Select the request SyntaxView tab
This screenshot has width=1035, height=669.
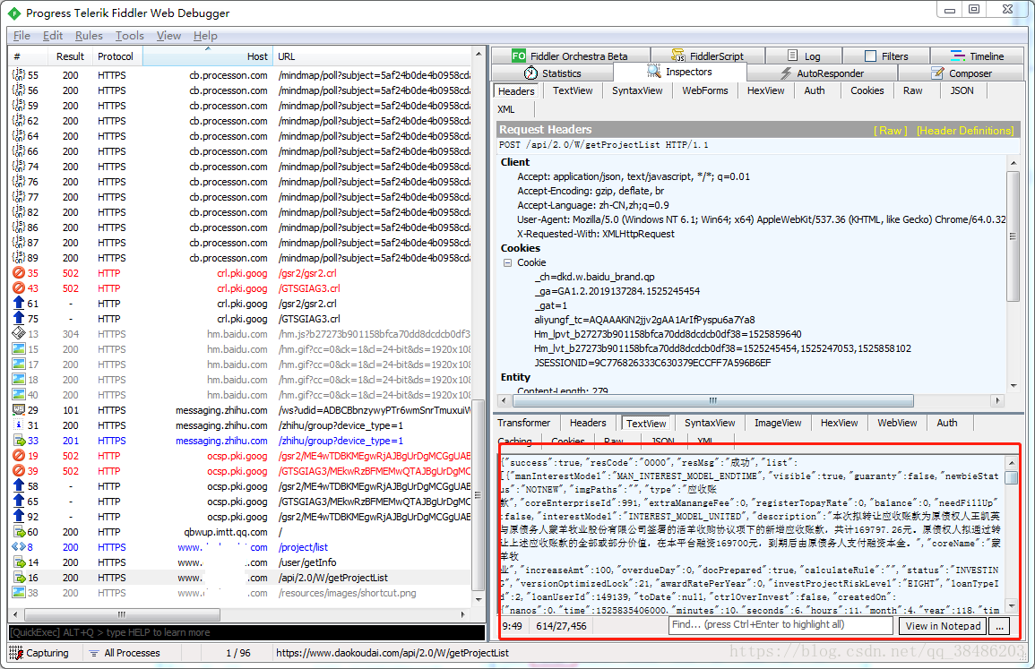pos(637,90)
